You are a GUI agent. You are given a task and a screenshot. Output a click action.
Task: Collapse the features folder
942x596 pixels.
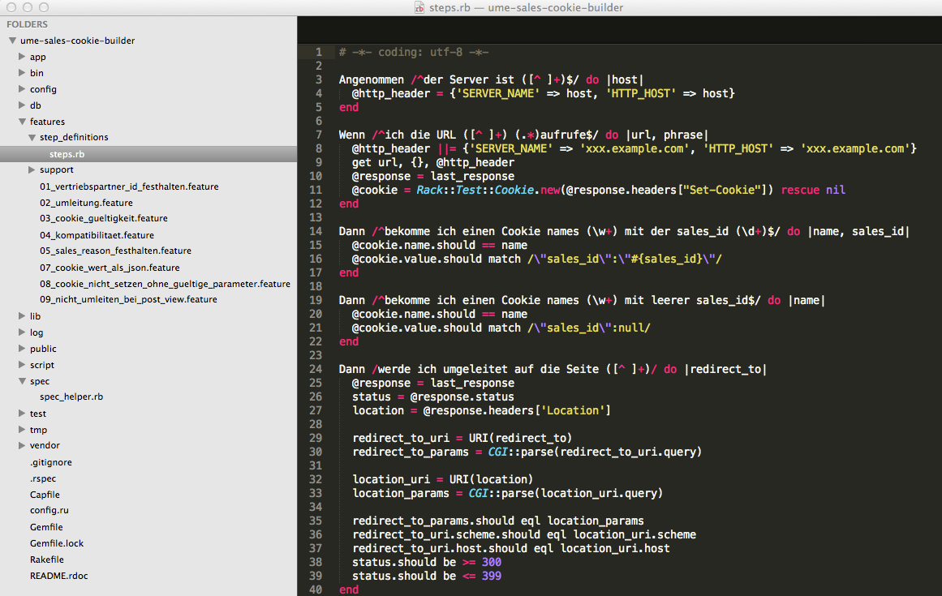click(22, 122)
